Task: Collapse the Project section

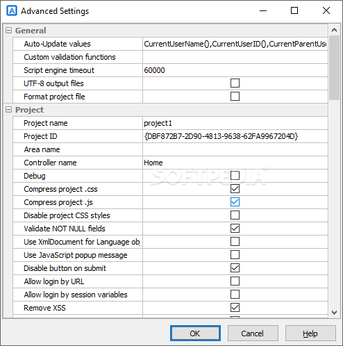Action: 8,110
